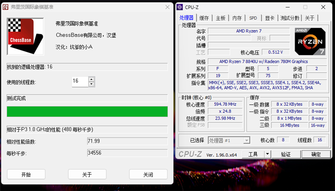Click the 测试完成 status field
The image size is (335, 191).
coord(87,98)
